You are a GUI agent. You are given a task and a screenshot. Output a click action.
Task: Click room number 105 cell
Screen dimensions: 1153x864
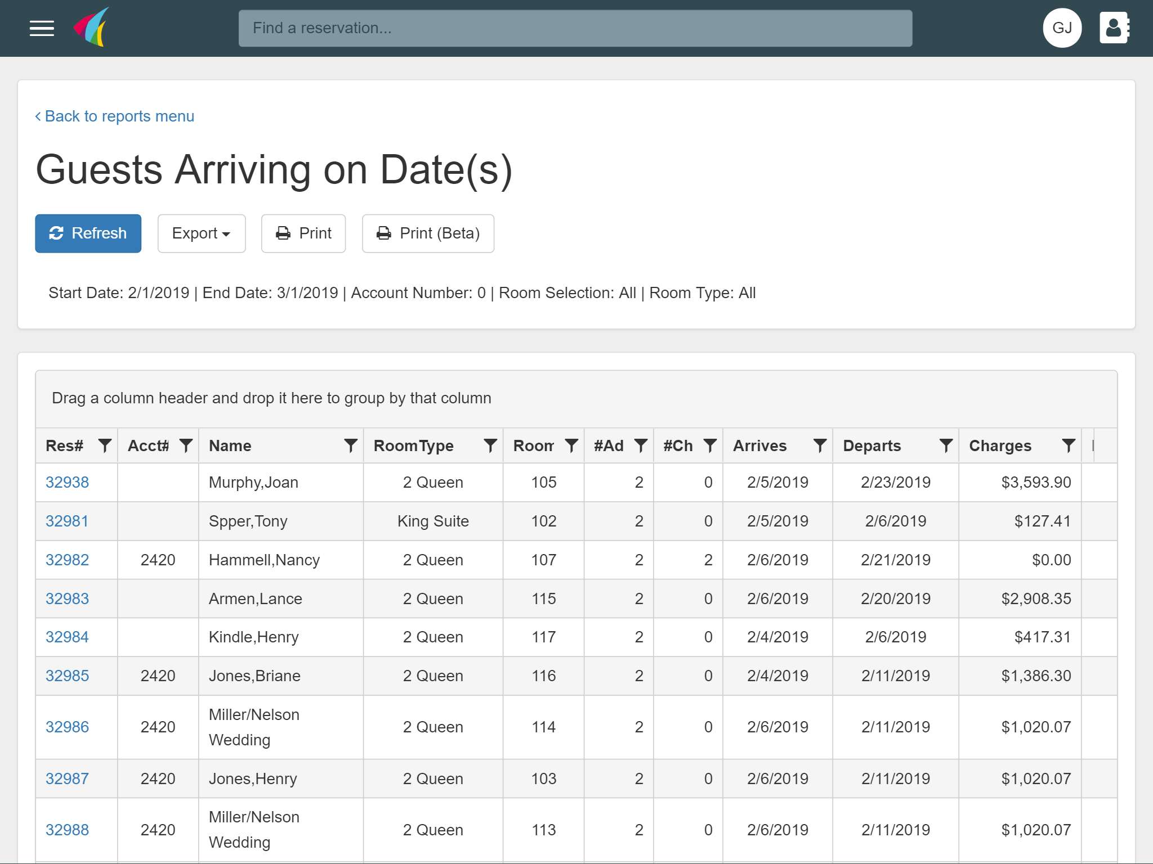(544, 482)
